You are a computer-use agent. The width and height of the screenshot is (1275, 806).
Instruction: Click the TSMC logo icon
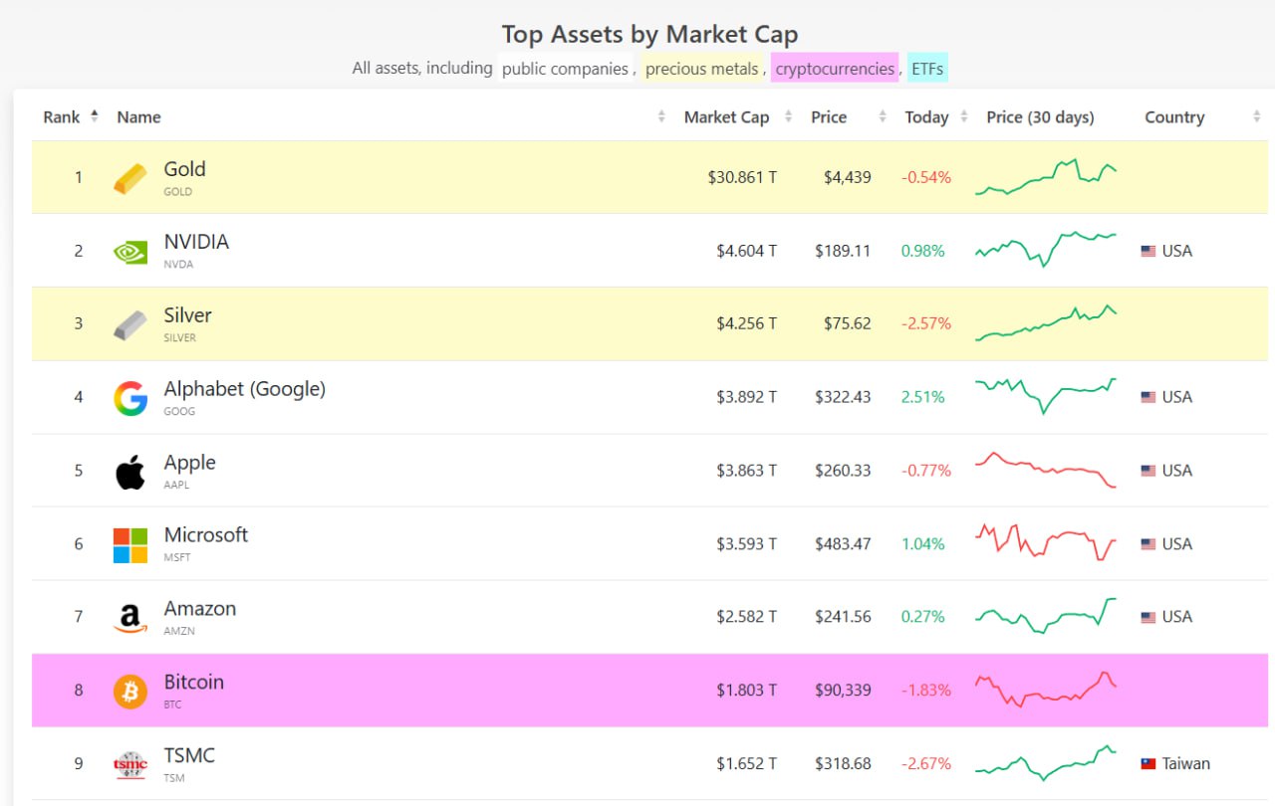click(x=130, y=764)
